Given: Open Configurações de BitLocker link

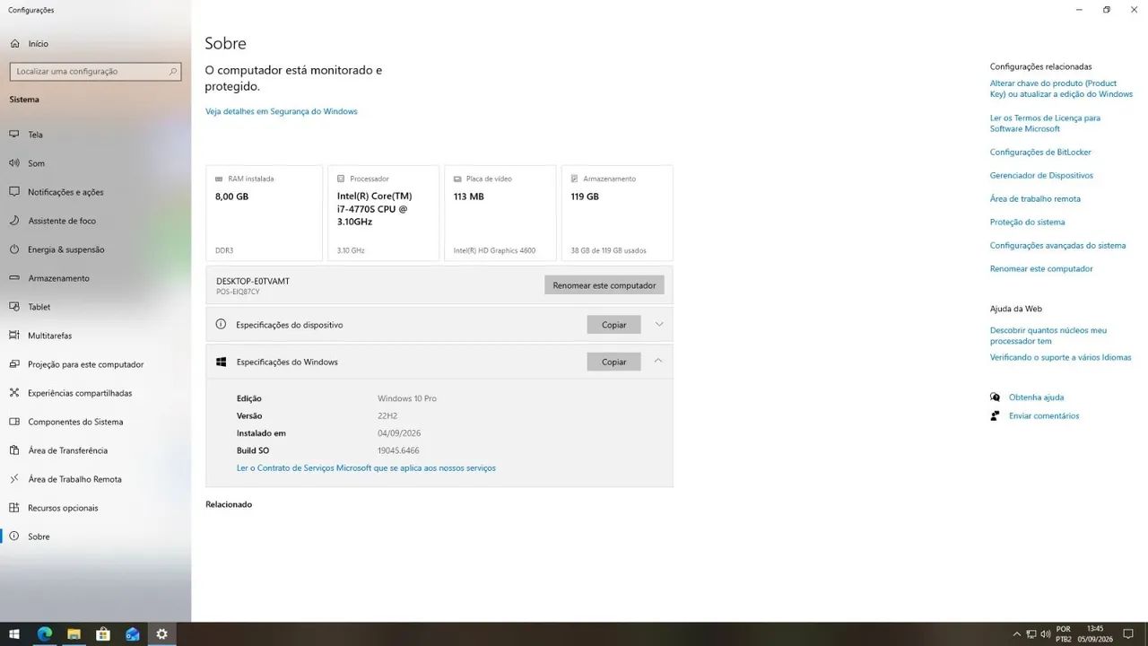Looking at the screenshot, I should click(1040, 152).
